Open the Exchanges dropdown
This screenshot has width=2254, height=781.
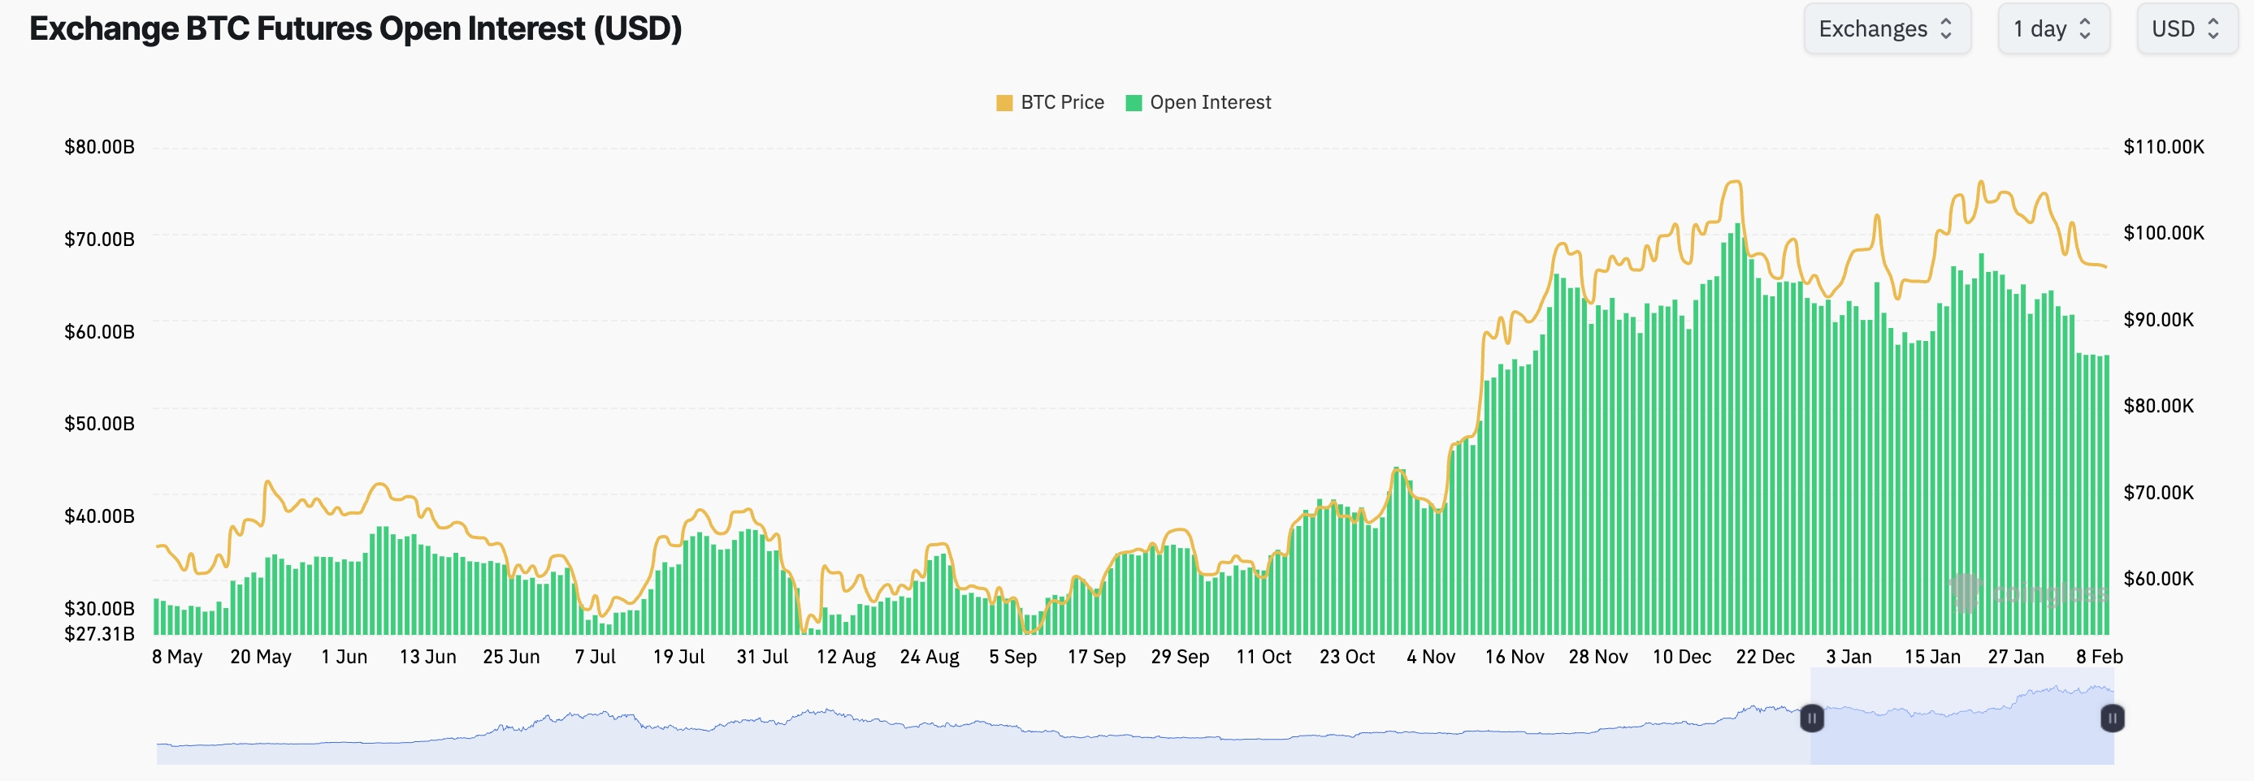(x=1886, y=29)
